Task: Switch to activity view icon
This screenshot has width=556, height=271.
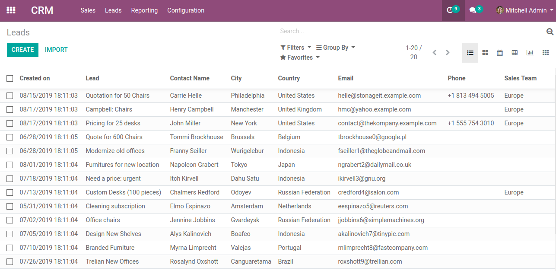Action: tap(545, 53)
